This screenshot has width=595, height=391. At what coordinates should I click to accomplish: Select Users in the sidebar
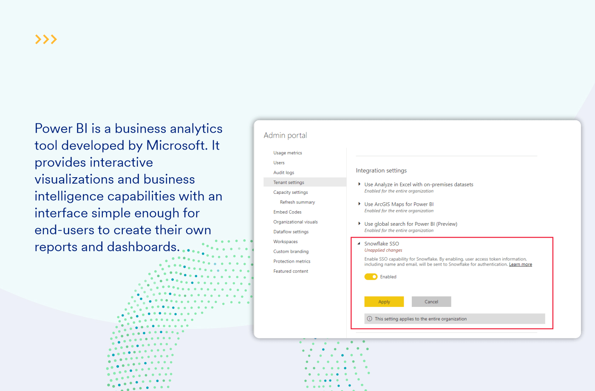coord(279,163)
